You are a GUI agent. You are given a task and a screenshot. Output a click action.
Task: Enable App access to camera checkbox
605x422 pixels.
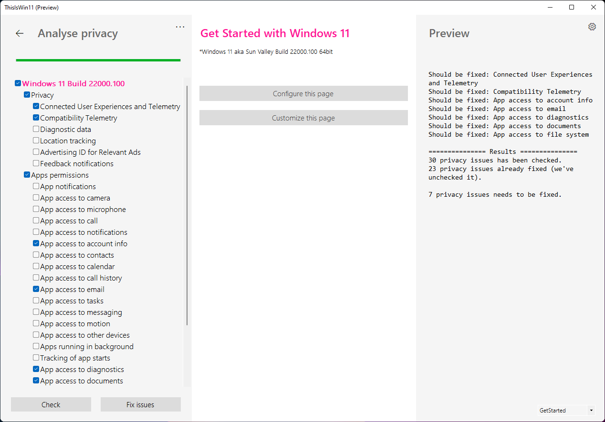(36, 198)
